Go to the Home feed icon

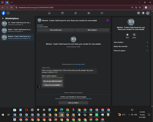point(49,13)
